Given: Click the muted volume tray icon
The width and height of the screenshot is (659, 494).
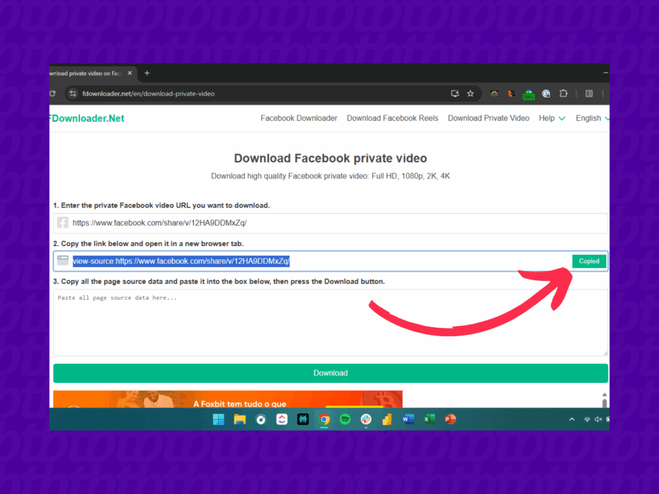Looking at the screenshot, I should (598, 419).
